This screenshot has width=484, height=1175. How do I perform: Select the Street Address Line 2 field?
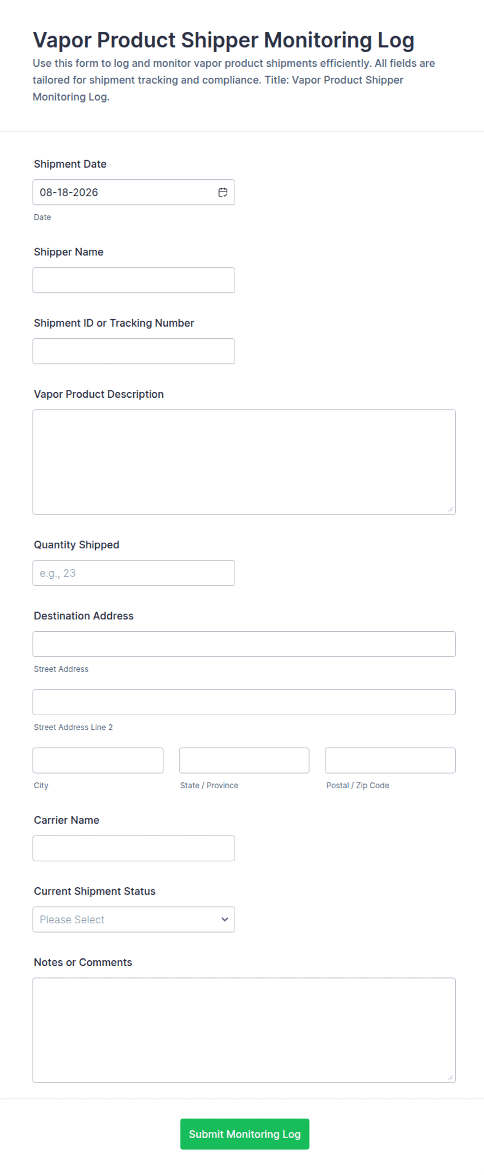coord(244,702)
